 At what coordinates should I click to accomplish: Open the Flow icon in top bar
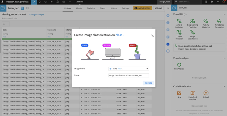[x=34, y=2]
